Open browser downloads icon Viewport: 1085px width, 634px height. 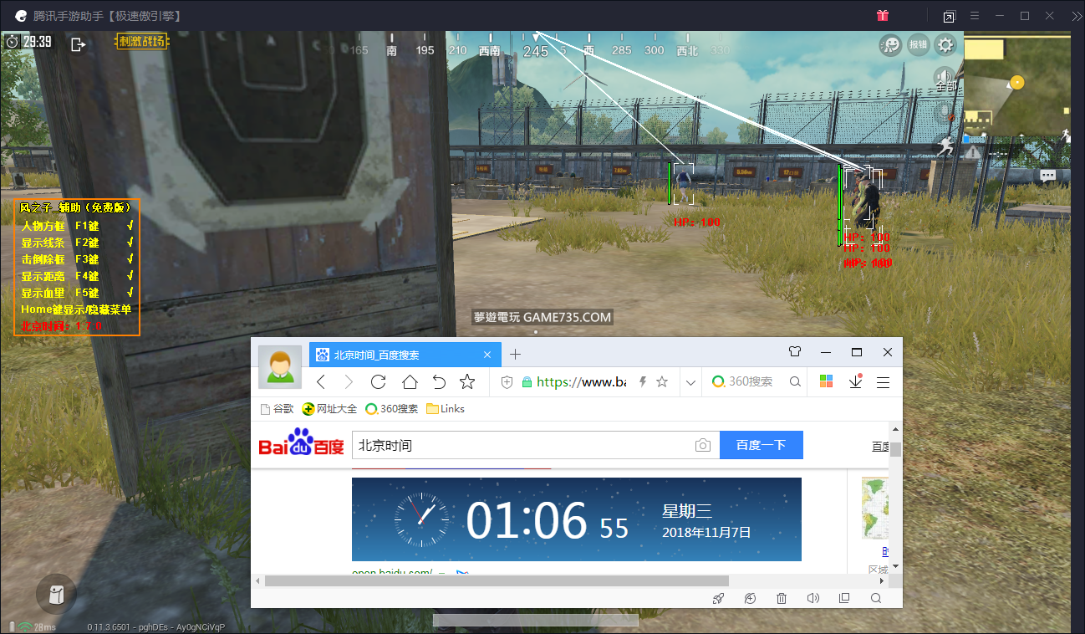pos(855,381)
